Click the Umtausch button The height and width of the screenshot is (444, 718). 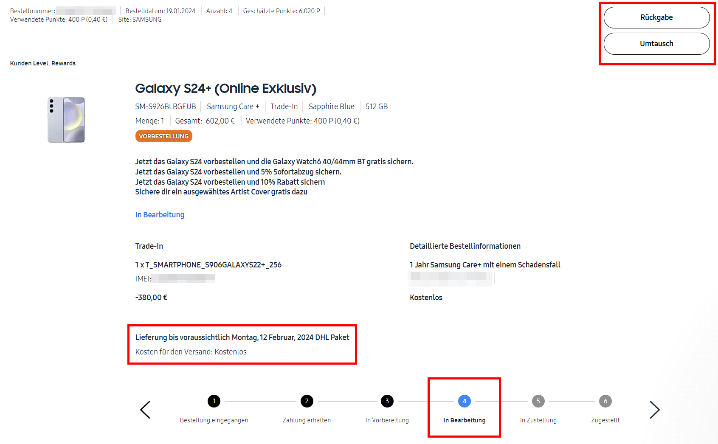pyautogui.click(x=656, y=44)
